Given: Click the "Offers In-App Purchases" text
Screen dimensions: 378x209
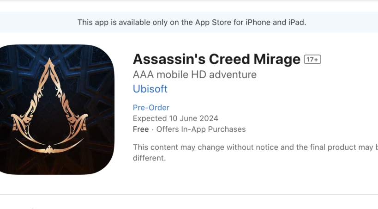Looking at the screenshot, I should 201,129.
